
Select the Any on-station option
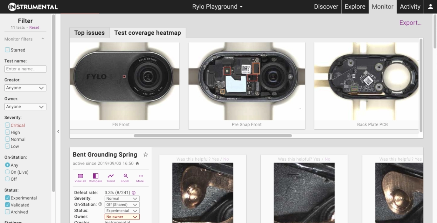(7, 165)
